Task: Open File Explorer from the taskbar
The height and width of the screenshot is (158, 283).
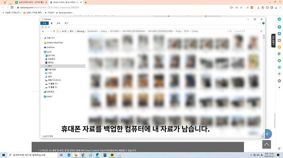Action: [x=76, y=155]
